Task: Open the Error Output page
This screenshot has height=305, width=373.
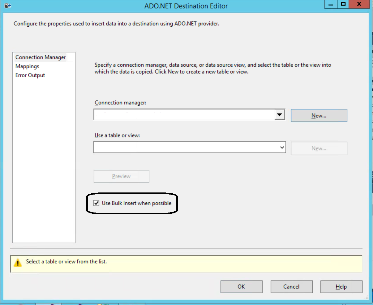Action: click(30, 75)
